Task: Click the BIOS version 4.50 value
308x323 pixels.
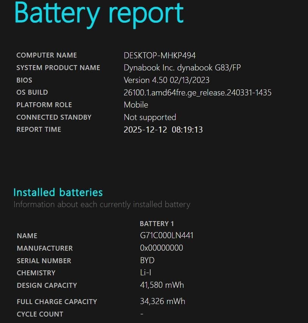Action: tap(166, 80)
